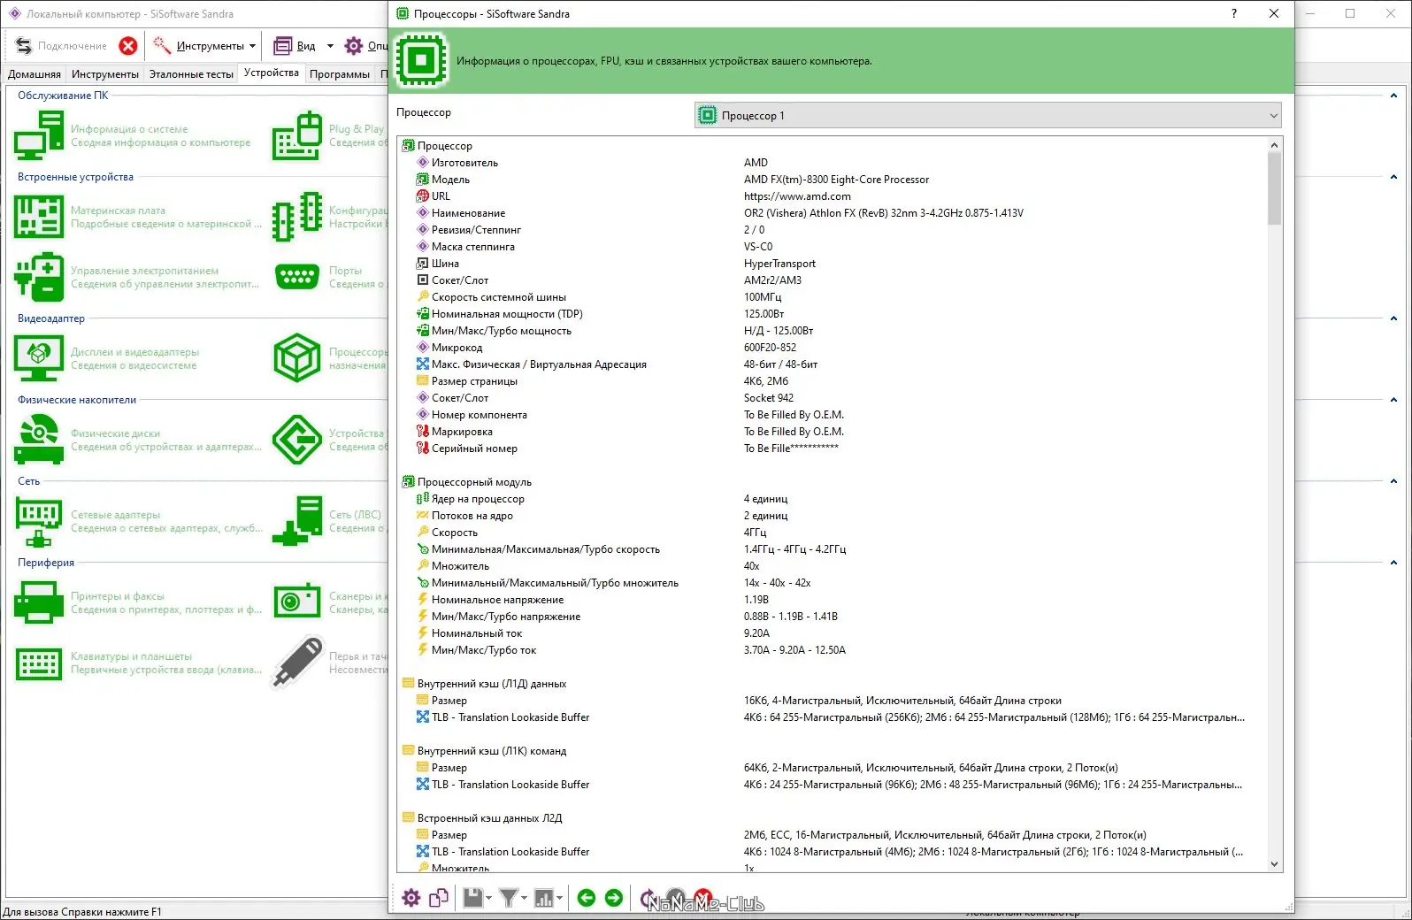Click the large green processor header icon
The width and height of the screenshot is (1412, 920).
point(421,60)
